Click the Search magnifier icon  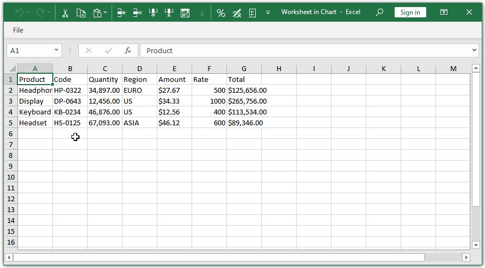379,12
